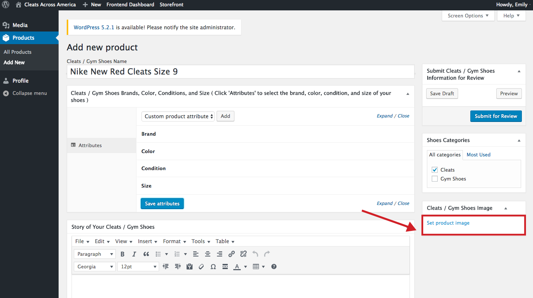
Task: Open keyboard shortcuts help question icon
Action: click(274, 266)
